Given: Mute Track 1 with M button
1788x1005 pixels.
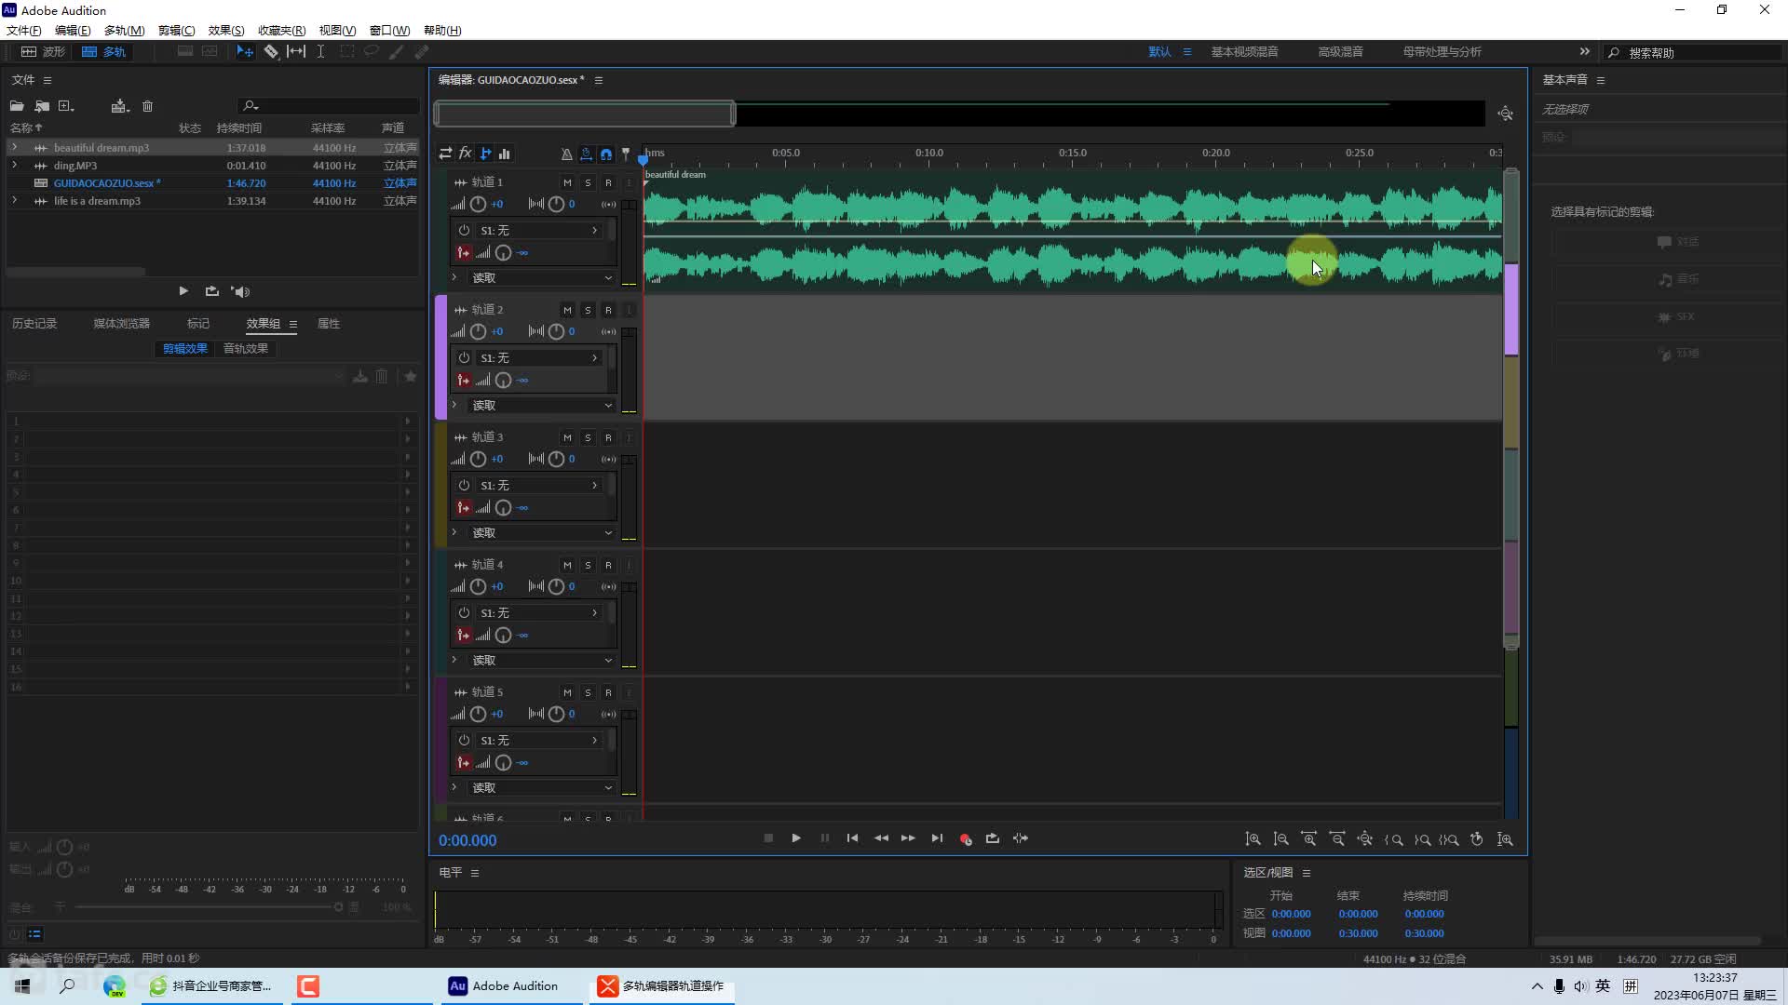Looking at the screenshot, I should [x=567, y=182].
